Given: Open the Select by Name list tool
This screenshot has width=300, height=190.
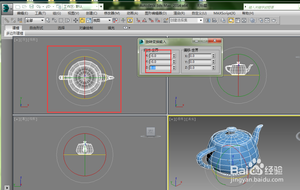Looking at the screenshot, I should tap(54, 20).
